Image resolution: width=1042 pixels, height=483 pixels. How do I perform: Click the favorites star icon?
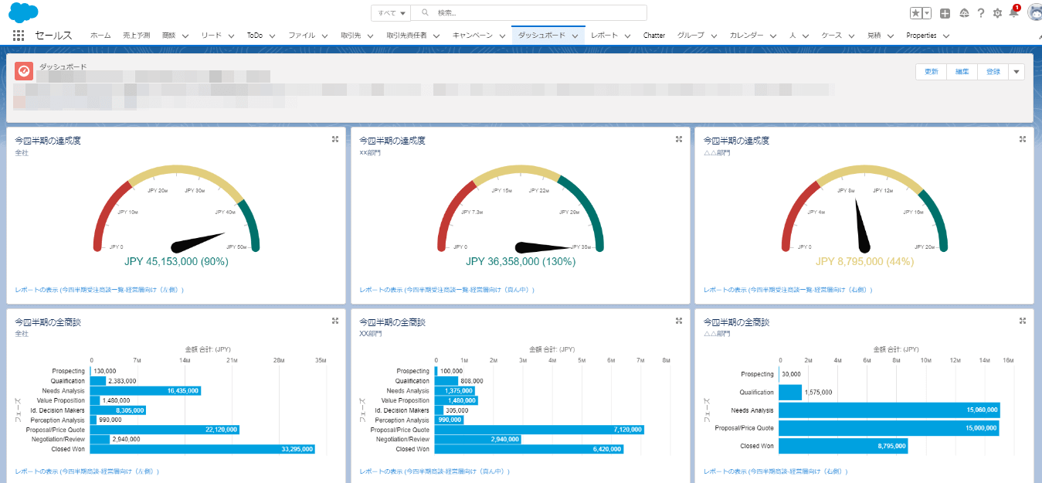tap(915, 12)
